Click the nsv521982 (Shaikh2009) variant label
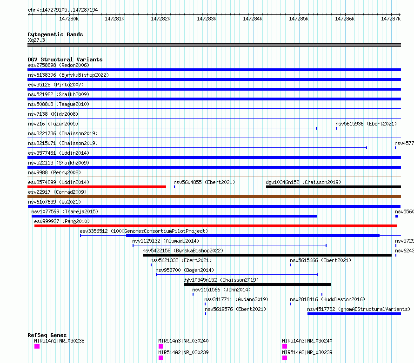The width and height of the screenshot is (414, 363). coord(59,94)
